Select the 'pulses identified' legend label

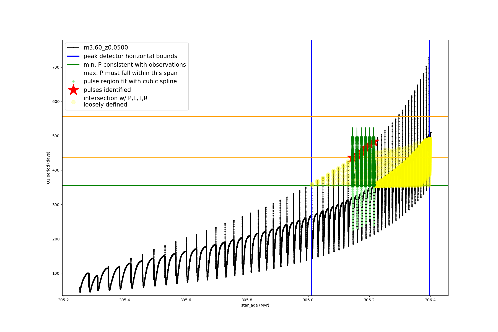point(107,90)
